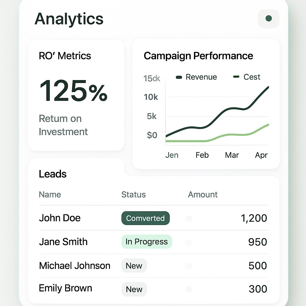The height and width of the screenshot is (306, 306).
Task: Click the gray dot beside Jane Smith's amount
Action: click(x=189, y=243)
